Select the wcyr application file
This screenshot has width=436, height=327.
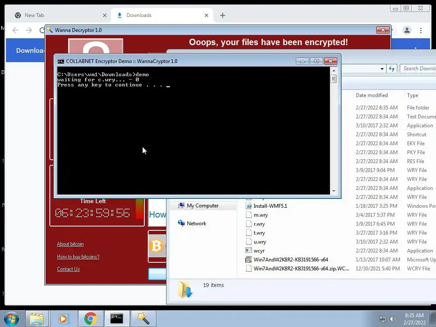coord(259,250)
